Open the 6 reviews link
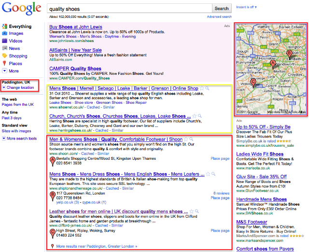Screen dimensions: 309x252 [x=221, y=193]
